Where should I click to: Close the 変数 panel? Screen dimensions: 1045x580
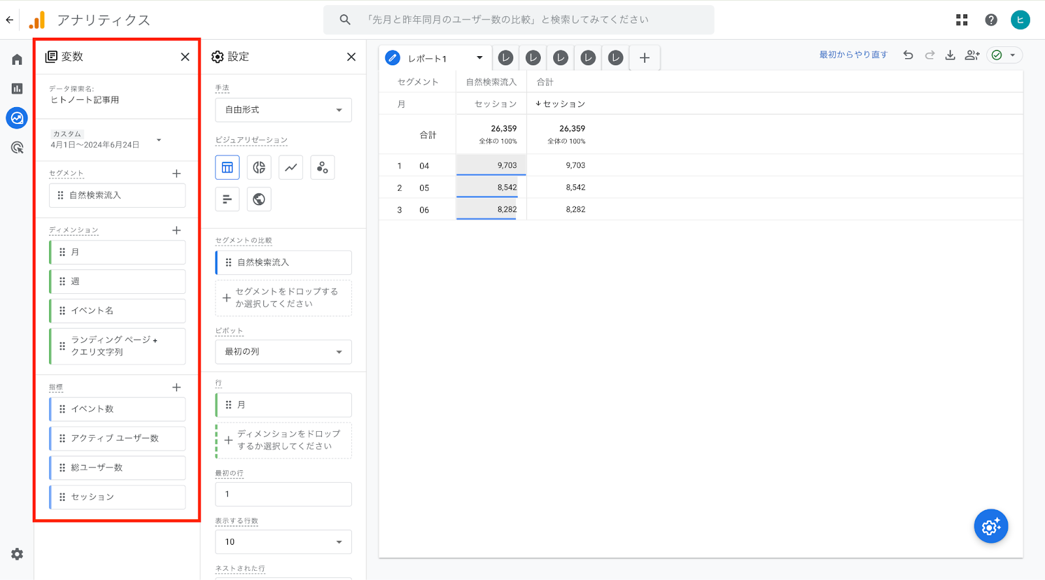point(185,57)
